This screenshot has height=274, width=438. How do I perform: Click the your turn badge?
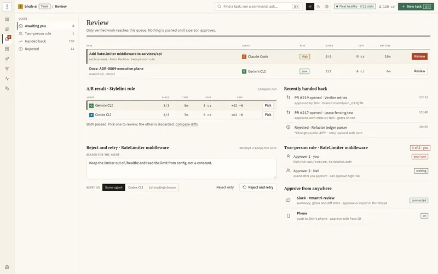(419, 157)
